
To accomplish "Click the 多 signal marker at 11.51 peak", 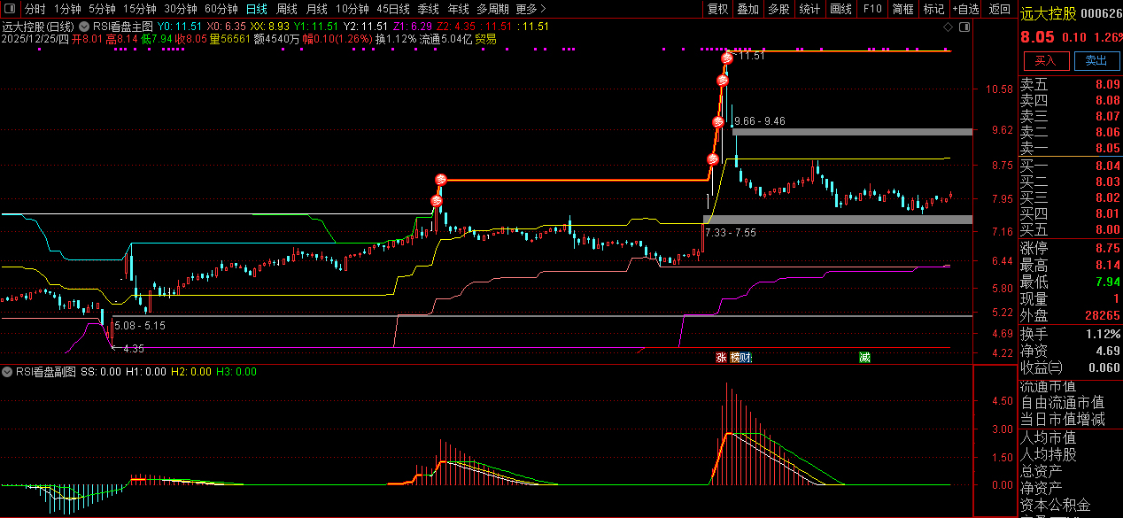I will [727, 58].
